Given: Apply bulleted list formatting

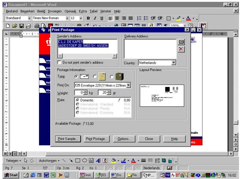Looking at the screenshot, I should pyautogui.click(x=146, y=18).
